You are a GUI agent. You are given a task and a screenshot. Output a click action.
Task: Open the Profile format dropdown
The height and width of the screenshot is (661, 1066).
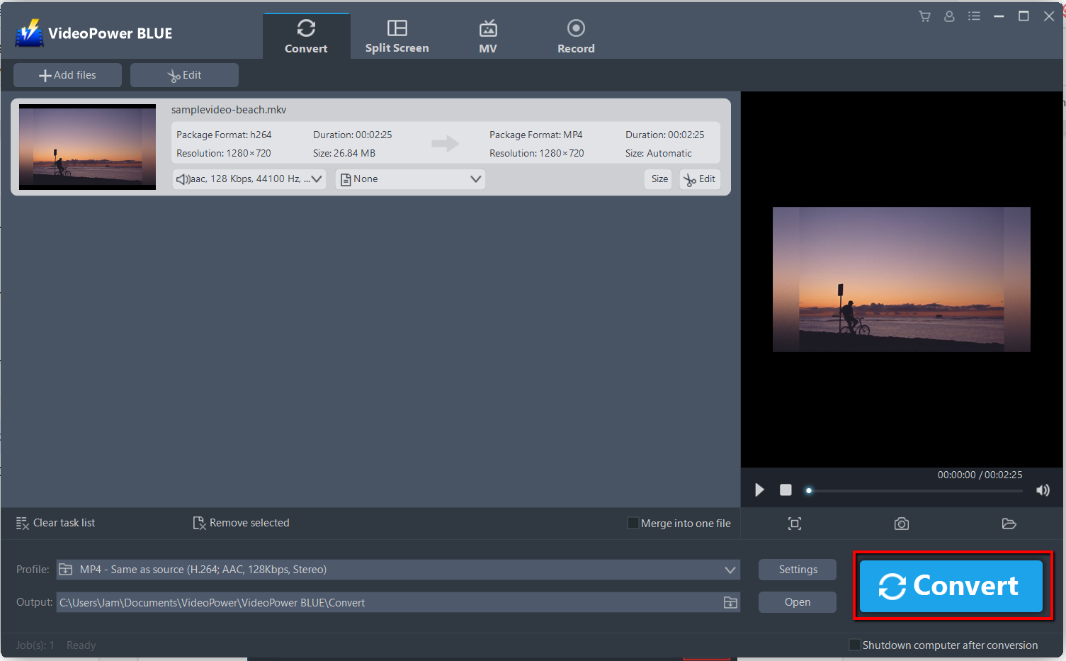[730, 569]
